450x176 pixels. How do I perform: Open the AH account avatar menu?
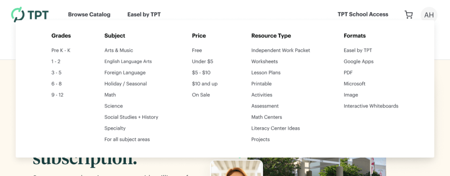pyautogui.click(x=429, y=15)
